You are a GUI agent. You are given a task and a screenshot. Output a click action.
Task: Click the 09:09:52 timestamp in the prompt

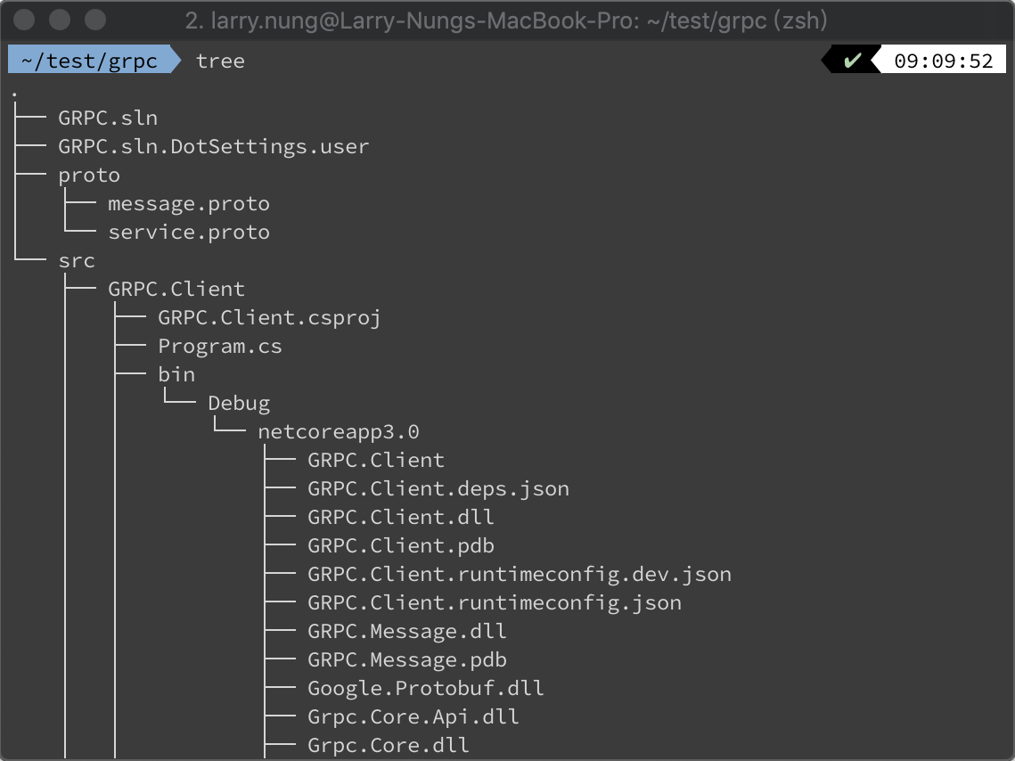coord(943,61)
